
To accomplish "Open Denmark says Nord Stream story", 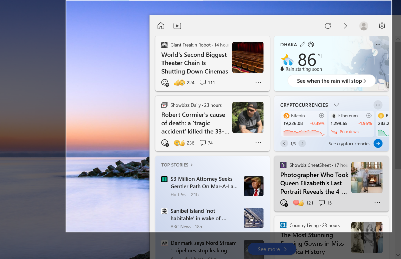I will tap(203, 247).
